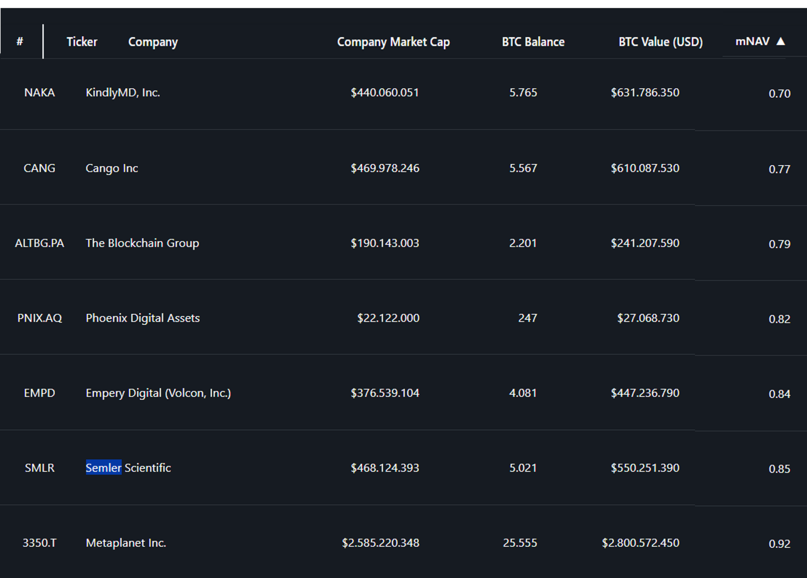Screen dimensions: 807x578
Task: Open the Cango Inc company entry
Action: tap(112, 168)
